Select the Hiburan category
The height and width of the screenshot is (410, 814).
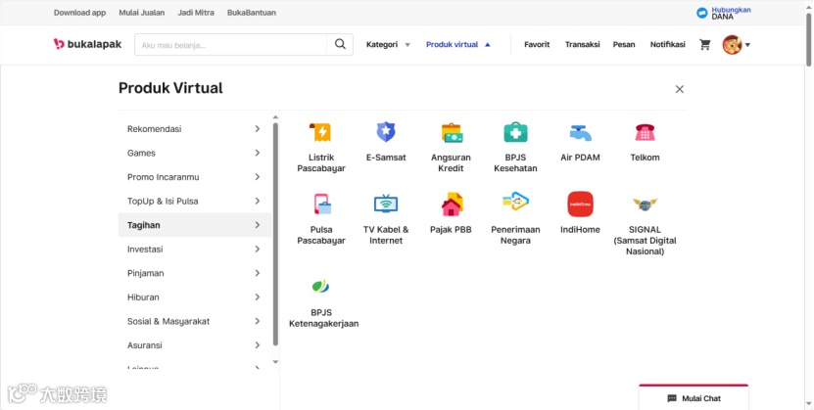(x=195, y=297)
